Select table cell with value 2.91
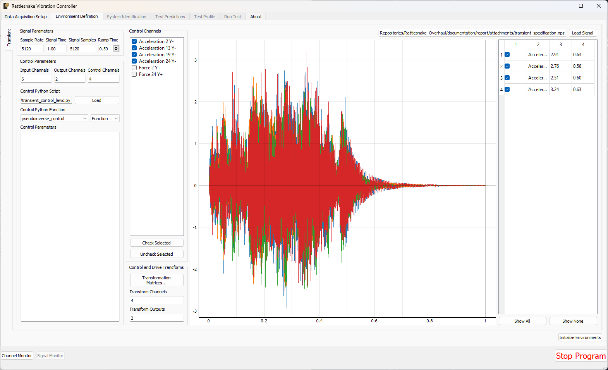The height and width of the screenshot is (370, 608). pos(560,55)
